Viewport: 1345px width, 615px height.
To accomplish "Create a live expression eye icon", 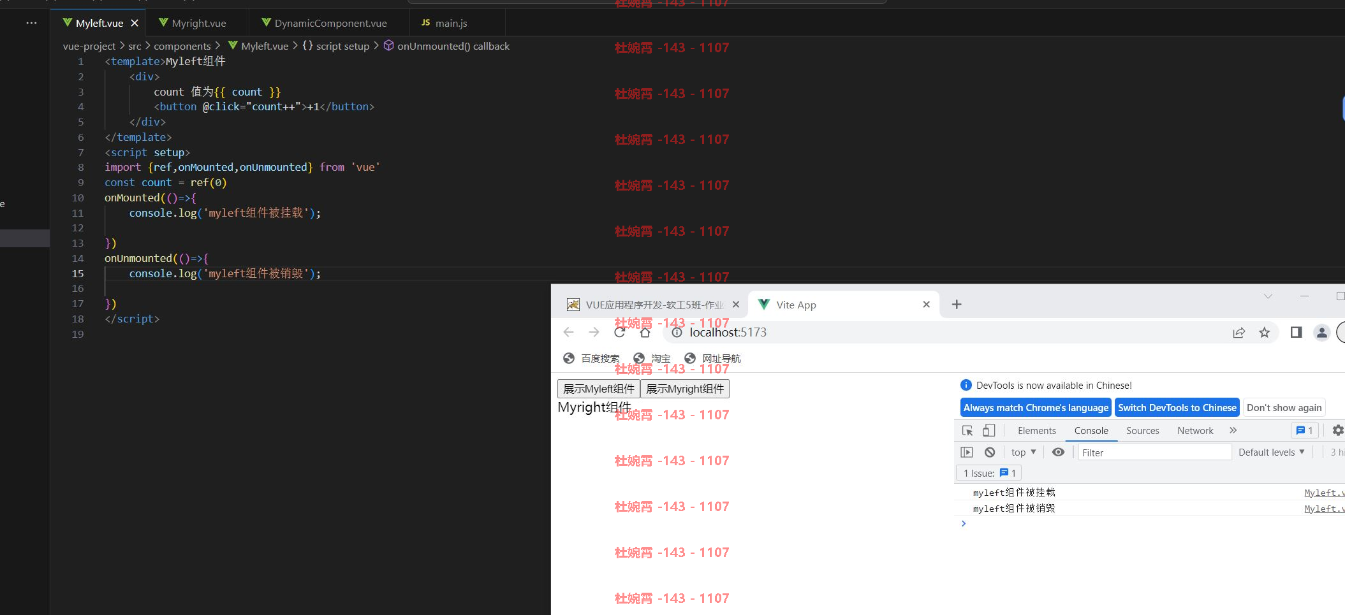I will pos(1058,452).
